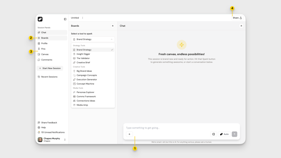Select Media Amp tool
281x158 pixels.
93,105
